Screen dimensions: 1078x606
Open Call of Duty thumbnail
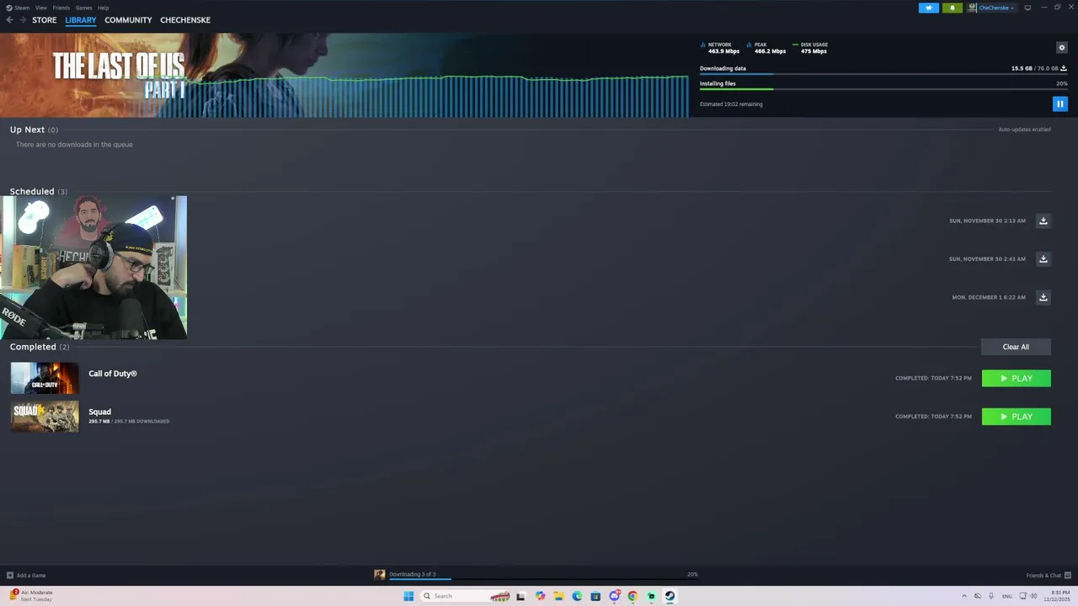[x=45, y=378]
